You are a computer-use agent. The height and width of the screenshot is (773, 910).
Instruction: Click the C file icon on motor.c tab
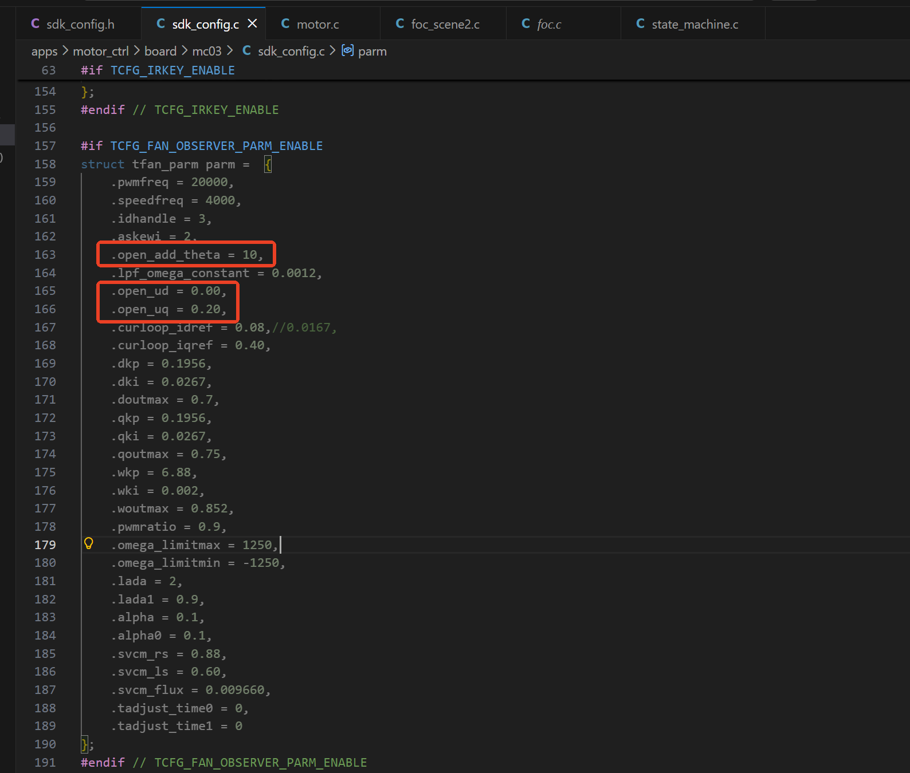point(285,23)
